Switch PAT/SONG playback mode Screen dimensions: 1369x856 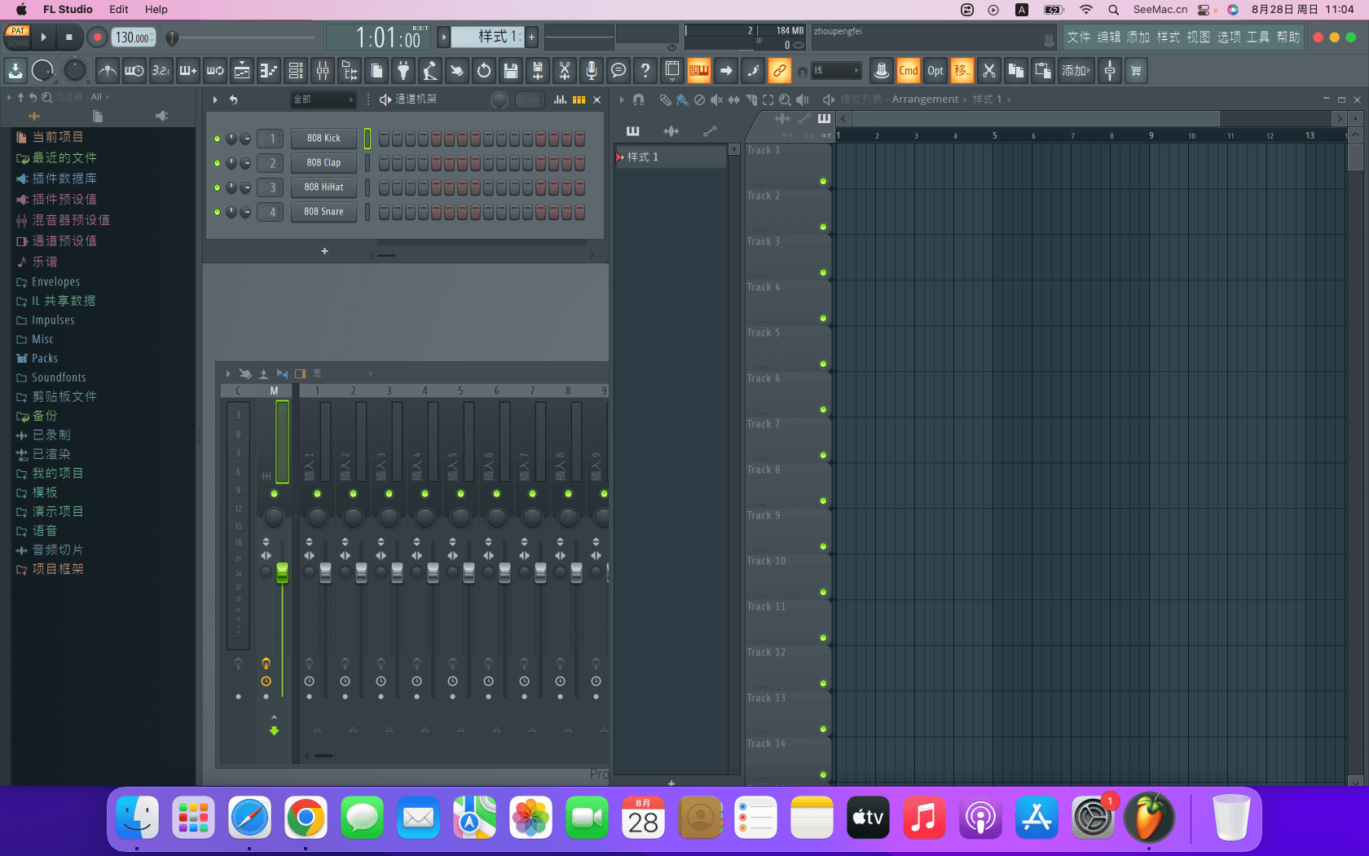pyautogui.click(x=17, y=37)
